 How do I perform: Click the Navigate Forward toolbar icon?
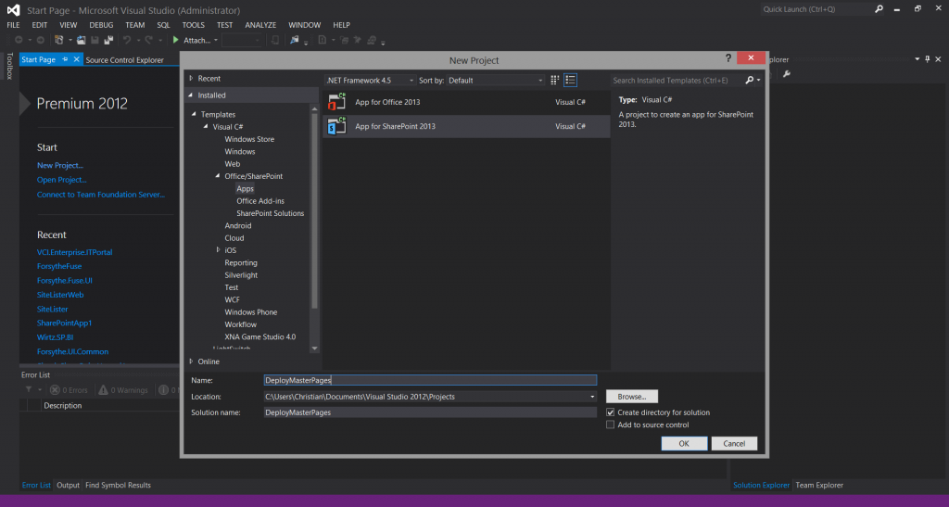41,40
